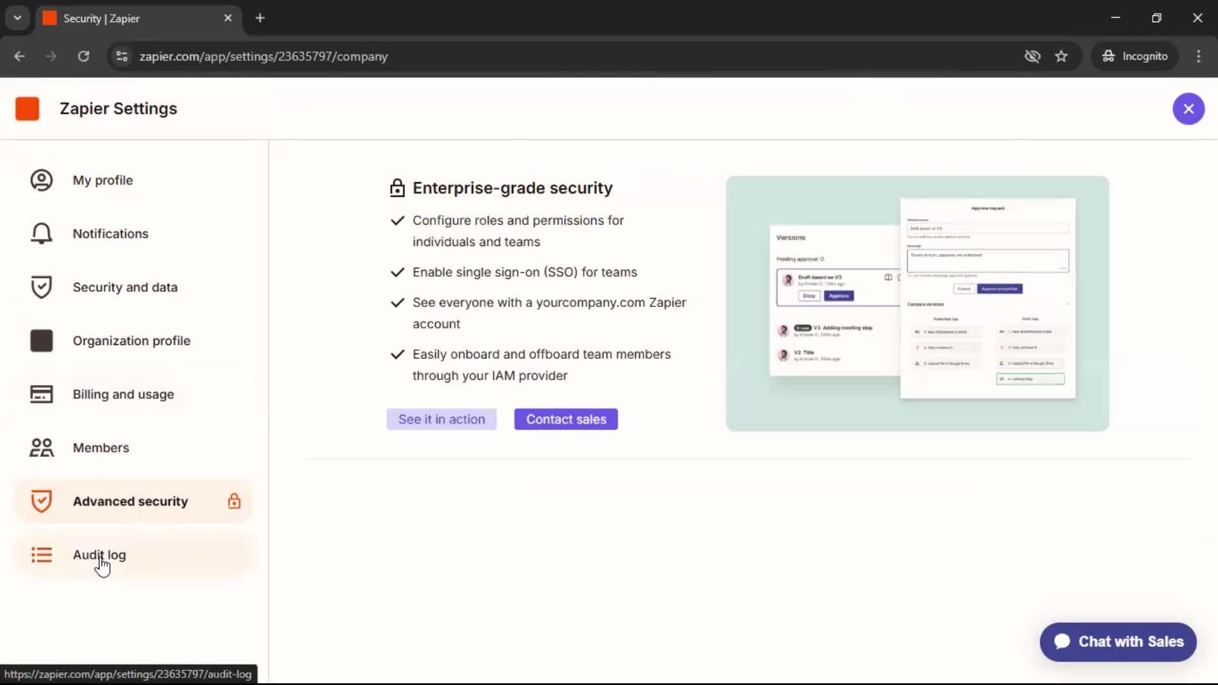Screen dimensions: 1218x685
Task: Click lock icon beside Enterprise-grade security heading
Action: tap(397, 188)
